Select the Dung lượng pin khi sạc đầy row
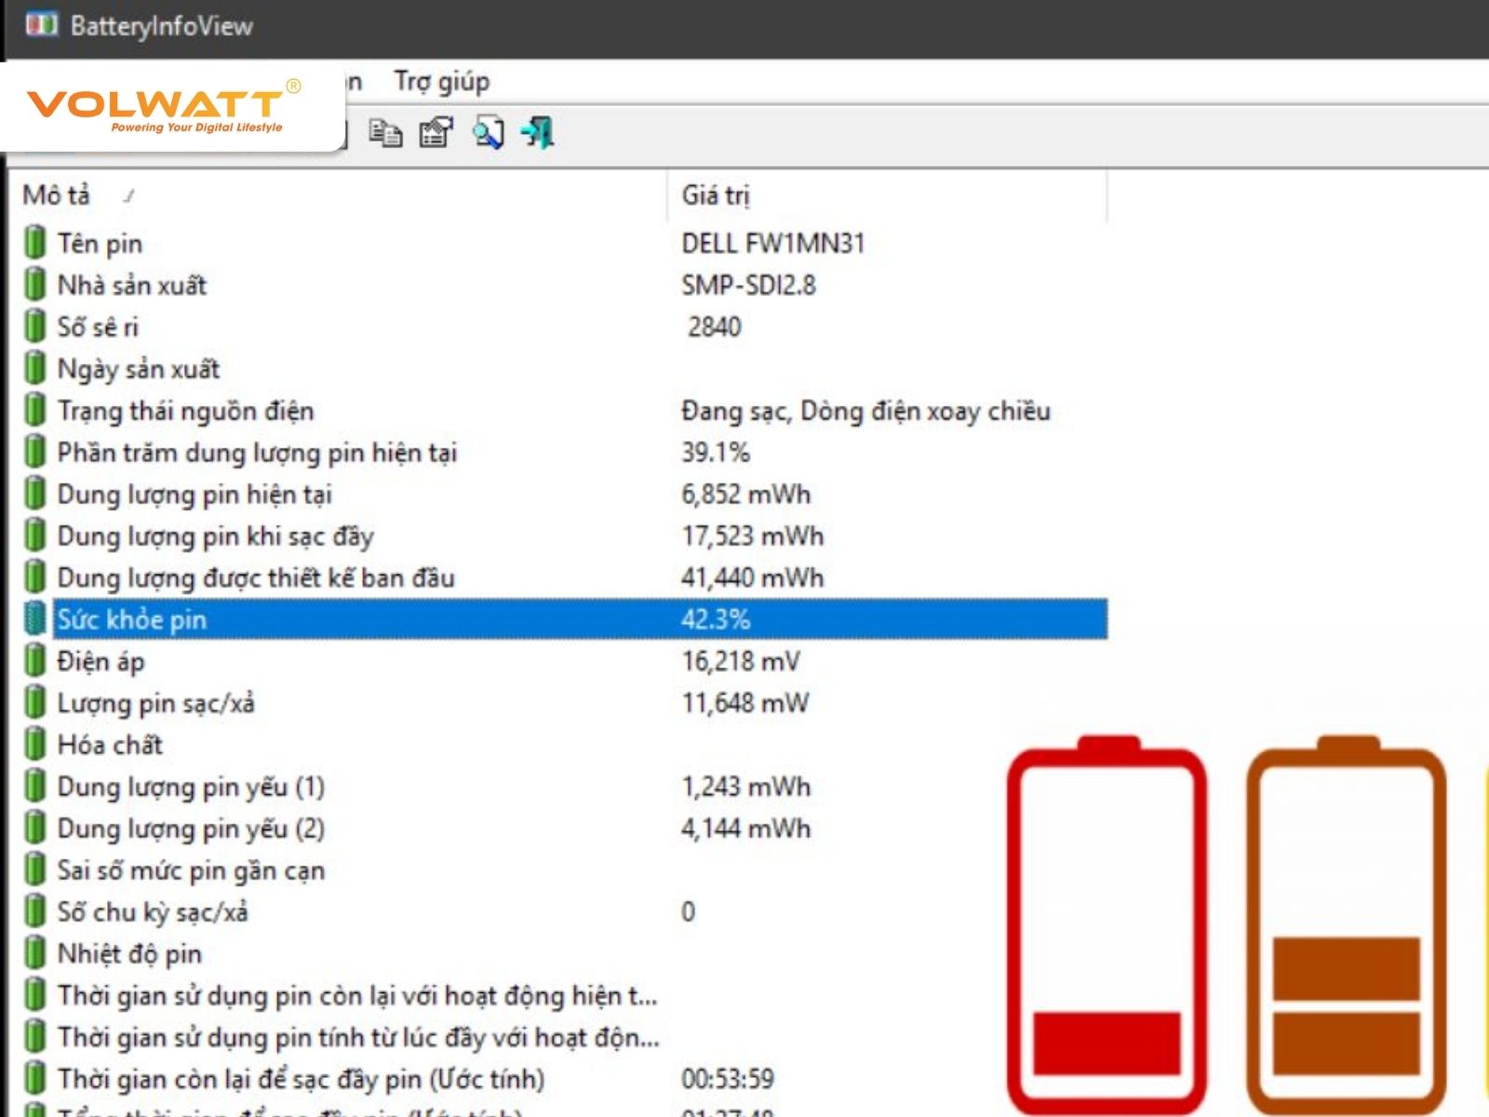Viewport: 1489px width, 1117px height. pos(279,535)
